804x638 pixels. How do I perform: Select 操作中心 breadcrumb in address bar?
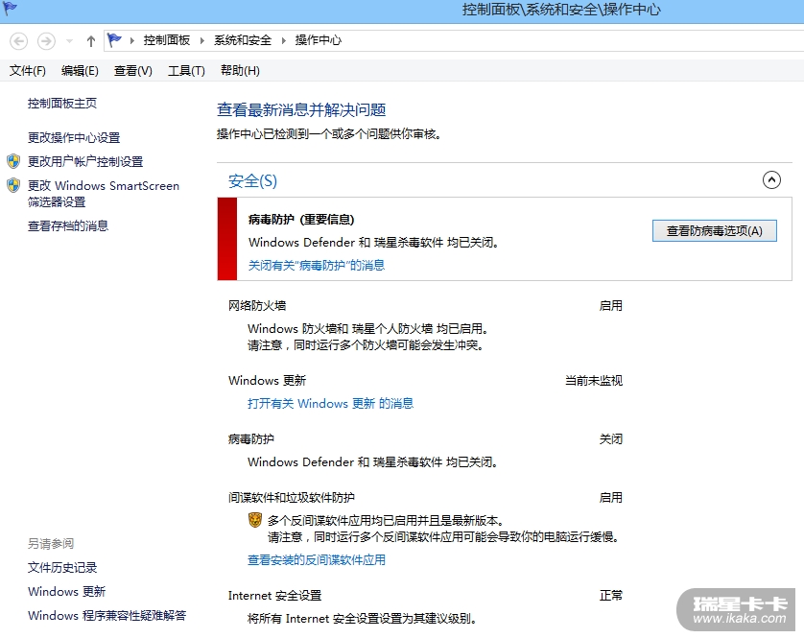pyautogui.click(x=318, y=40)
